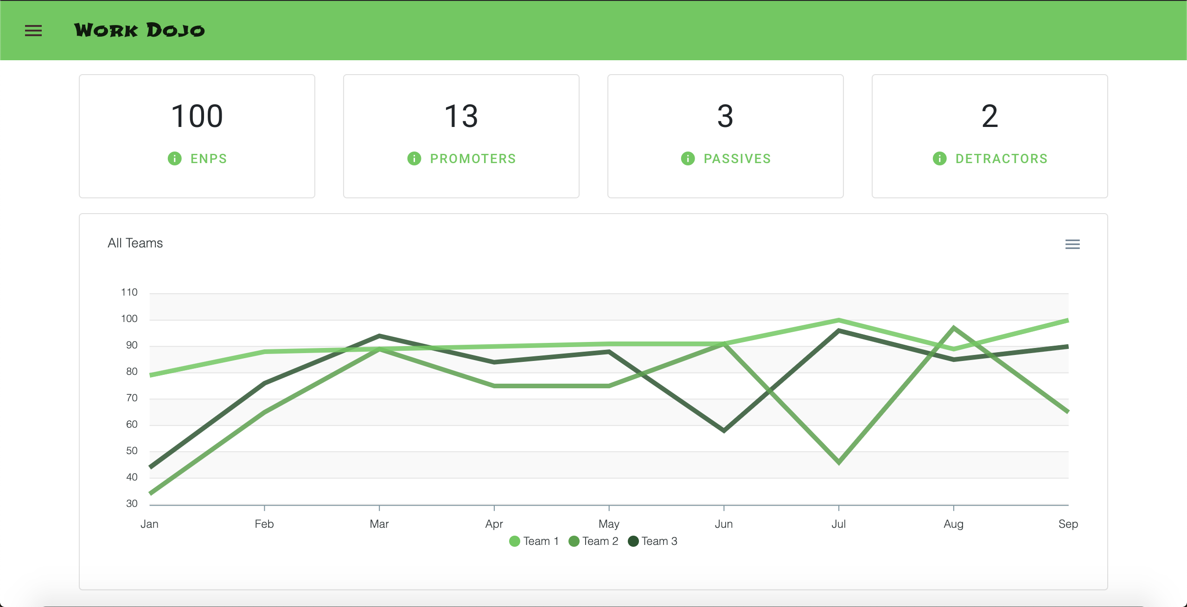Image resolution: width=1187 pixels, height=607 pixels.
Task: Click the Promoters info icon
Action: (414, 158)
